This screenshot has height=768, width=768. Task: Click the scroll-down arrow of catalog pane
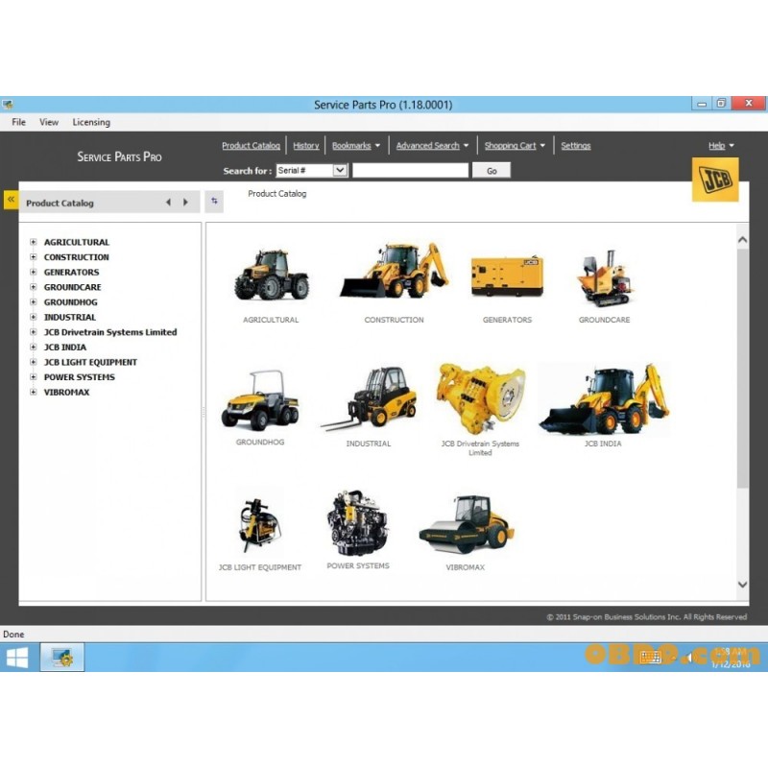point(742,585)
